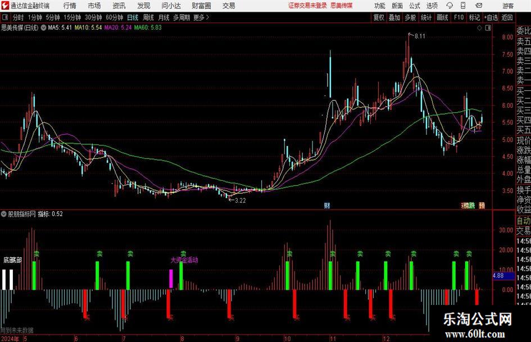
Task: Click the orange 预 badge below the chart
Action: [482, 205]
